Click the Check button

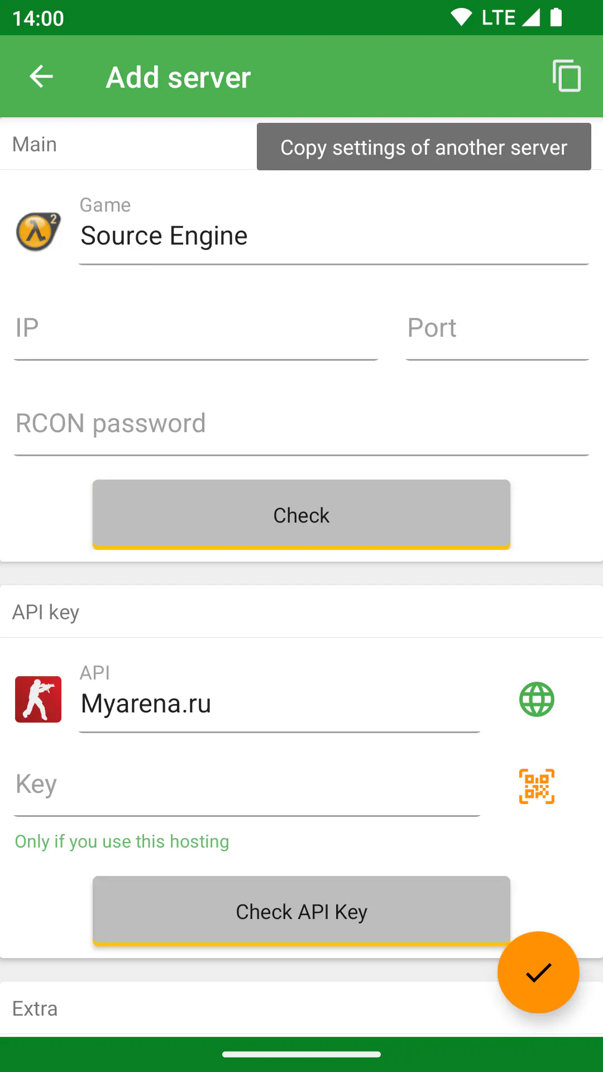(301, 515)
